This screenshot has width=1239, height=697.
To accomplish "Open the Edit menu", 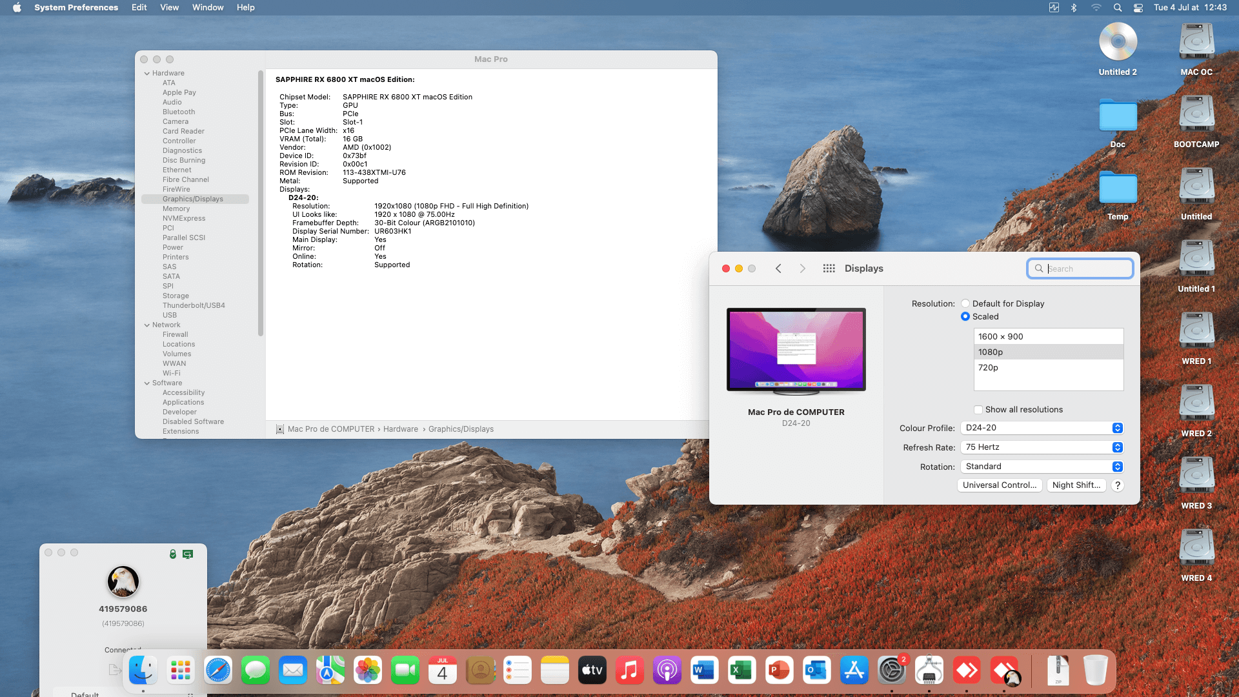I will 139,8.
